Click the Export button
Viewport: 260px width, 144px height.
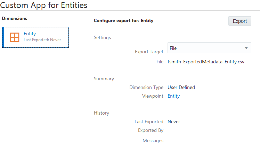click(239, 21)
